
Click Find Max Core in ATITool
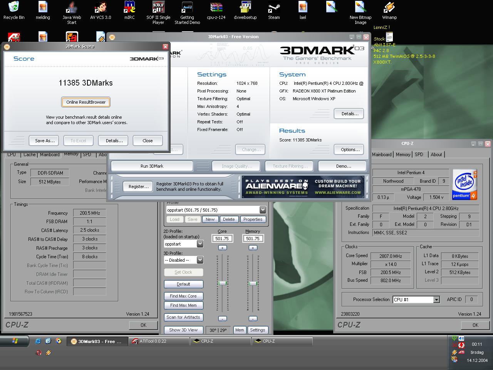[183, 296]
